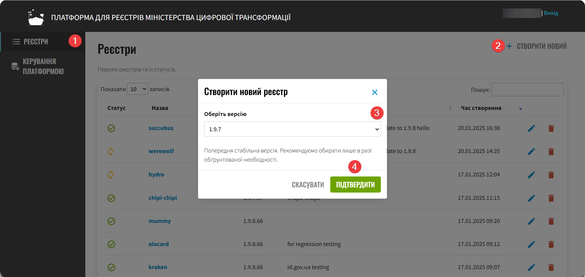Screen dimensions: 585x277
Task: Open the Реєстри sidebar section
Action: 43,42
